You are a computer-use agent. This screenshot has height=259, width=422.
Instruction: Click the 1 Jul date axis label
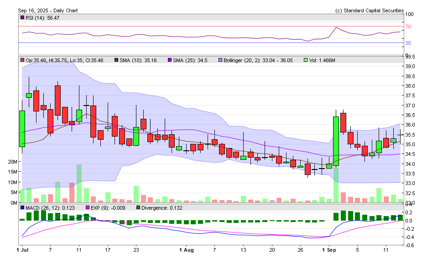22,250
